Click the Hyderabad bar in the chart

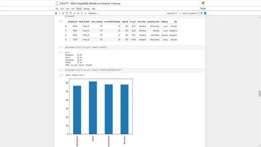tap(109, 109)
